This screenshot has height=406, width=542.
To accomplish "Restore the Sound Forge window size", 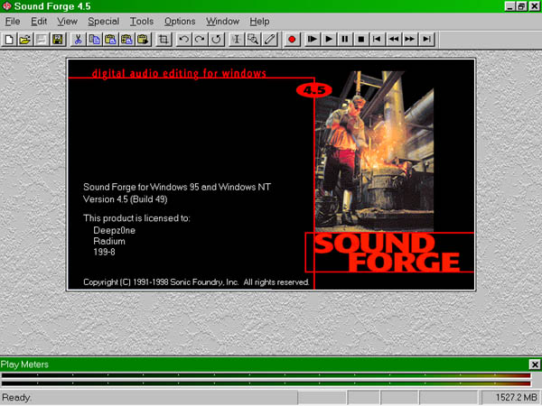I will tap(521, 6).
